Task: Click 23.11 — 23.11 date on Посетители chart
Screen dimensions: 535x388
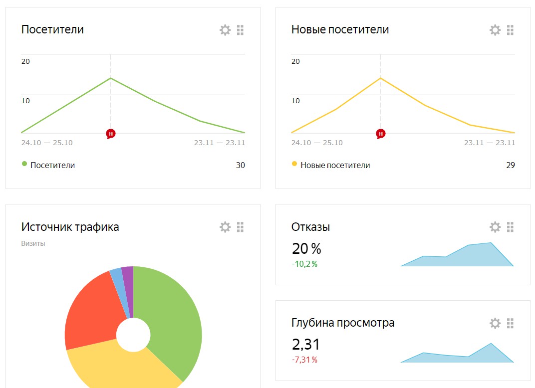Action: 220,143
